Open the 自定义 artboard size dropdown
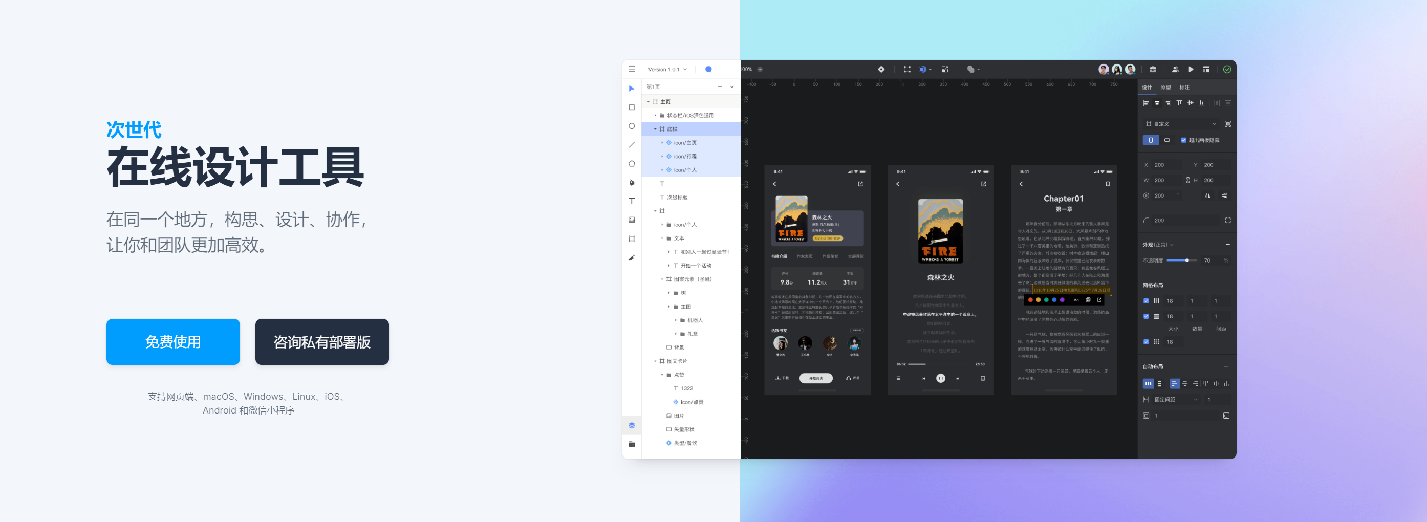 pos(1181,124)
